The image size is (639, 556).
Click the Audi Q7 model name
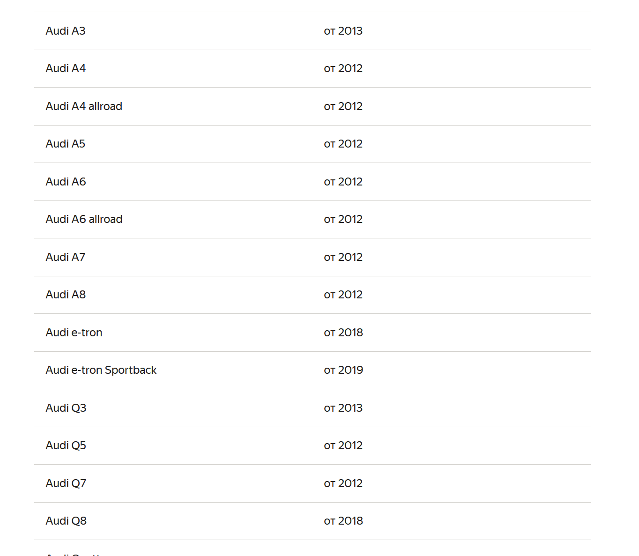tap(66, 483)
